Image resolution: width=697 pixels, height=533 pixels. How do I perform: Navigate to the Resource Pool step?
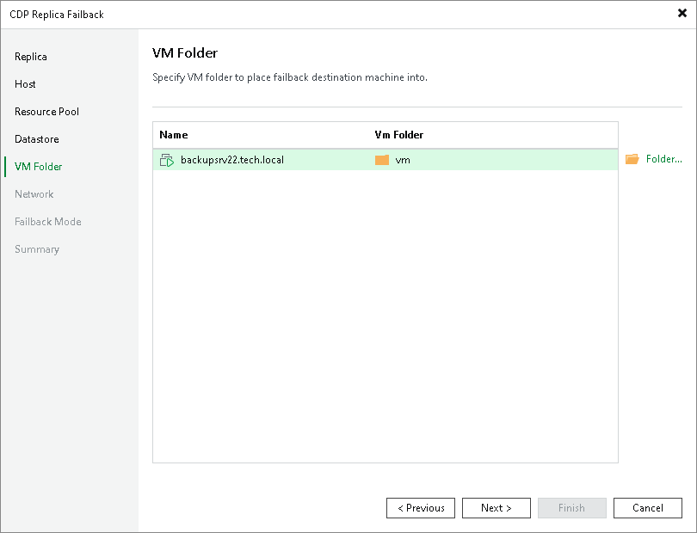click(45, 112)
